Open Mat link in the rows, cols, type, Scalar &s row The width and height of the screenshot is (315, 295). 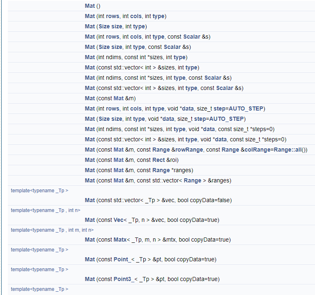click(x=90, y=37)
